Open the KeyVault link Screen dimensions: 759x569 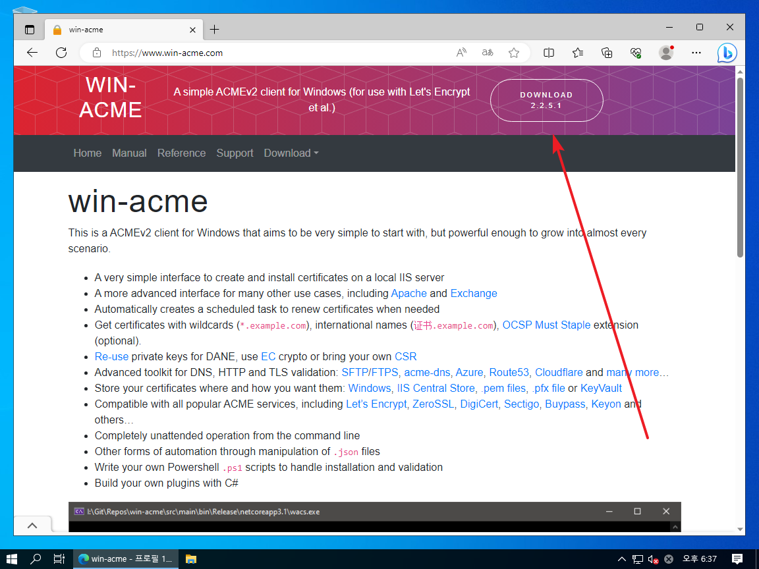(x=601, y=388)
